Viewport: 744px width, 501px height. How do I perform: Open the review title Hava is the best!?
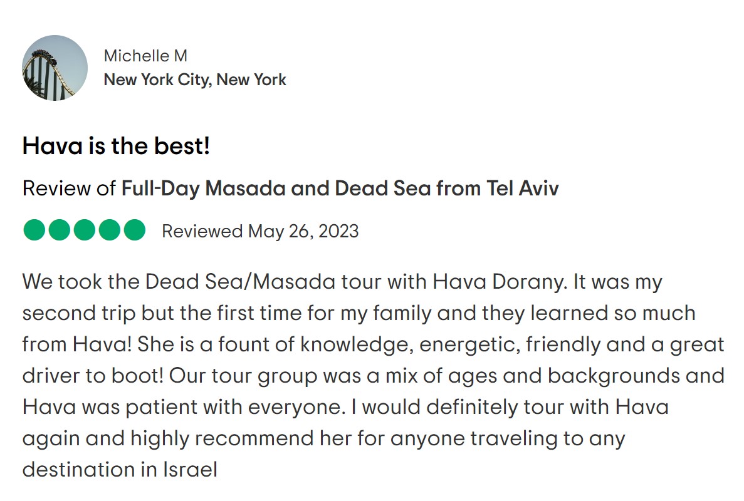pyautogui.click(x=116, y=145)
